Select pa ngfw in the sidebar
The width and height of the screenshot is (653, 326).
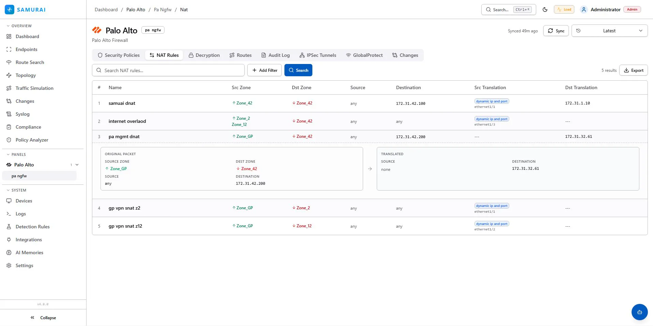pos(40,176)
